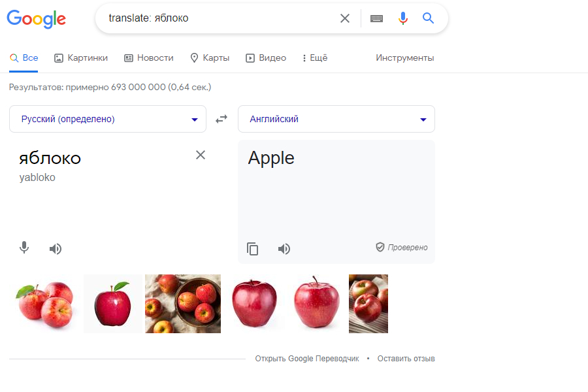588x392 pixels.
Task: Open the Инструменты search tools
Action: (404, 57)
